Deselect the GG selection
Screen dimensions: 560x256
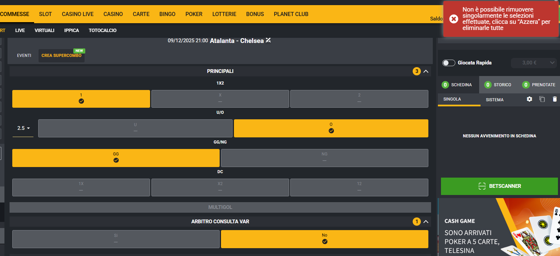[x=116, y=158]
